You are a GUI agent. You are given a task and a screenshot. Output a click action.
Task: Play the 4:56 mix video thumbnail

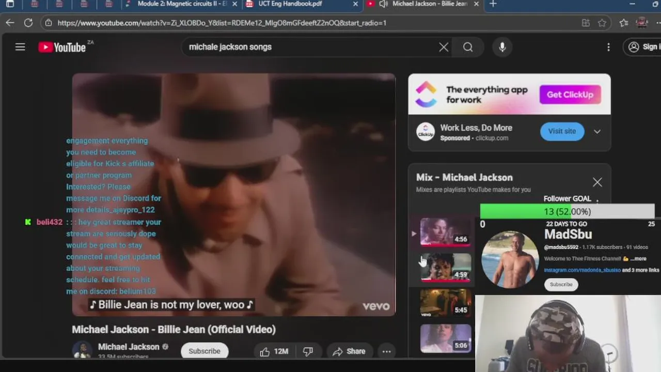point(445,231)
